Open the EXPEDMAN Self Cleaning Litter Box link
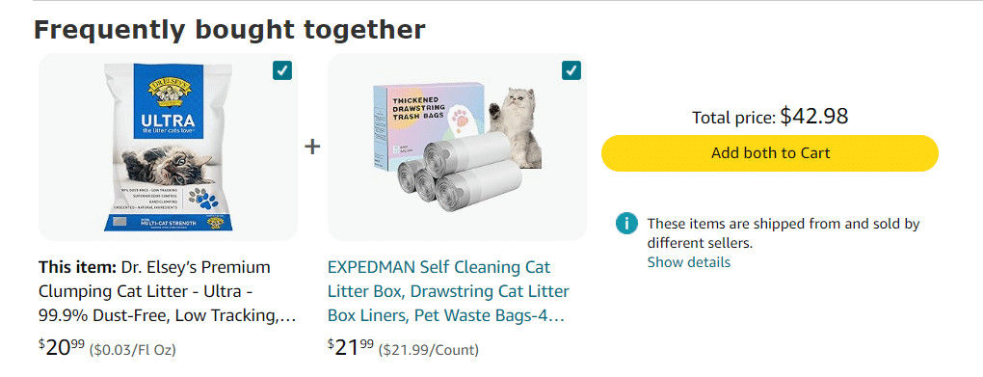This screenshot has height=377, width=983. 448,292
